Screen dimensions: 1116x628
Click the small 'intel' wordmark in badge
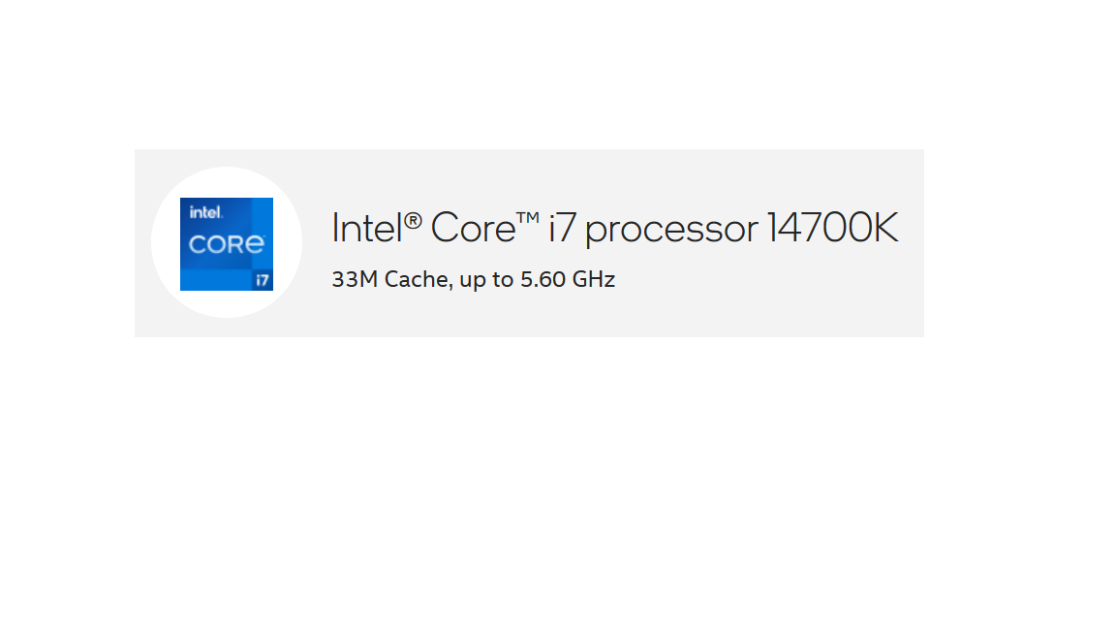(205, 212)
